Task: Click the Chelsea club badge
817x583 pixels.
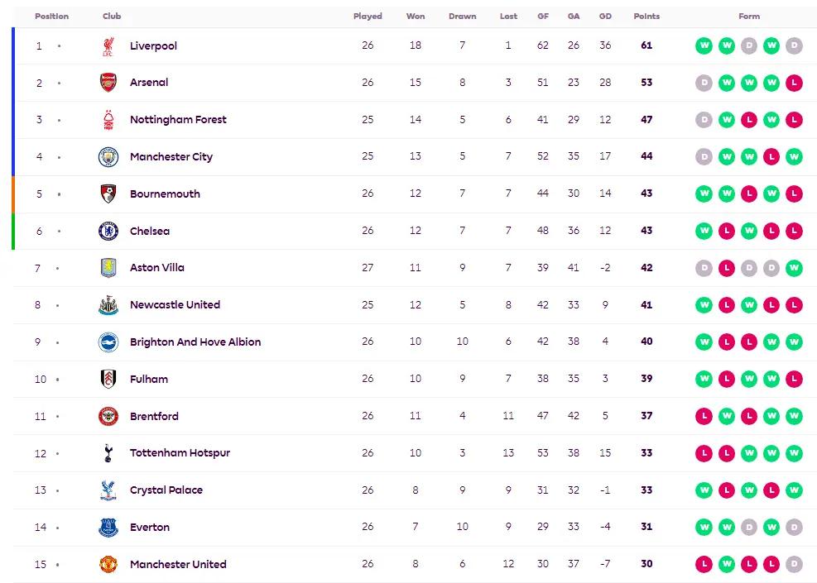Action: click(108, 231)
